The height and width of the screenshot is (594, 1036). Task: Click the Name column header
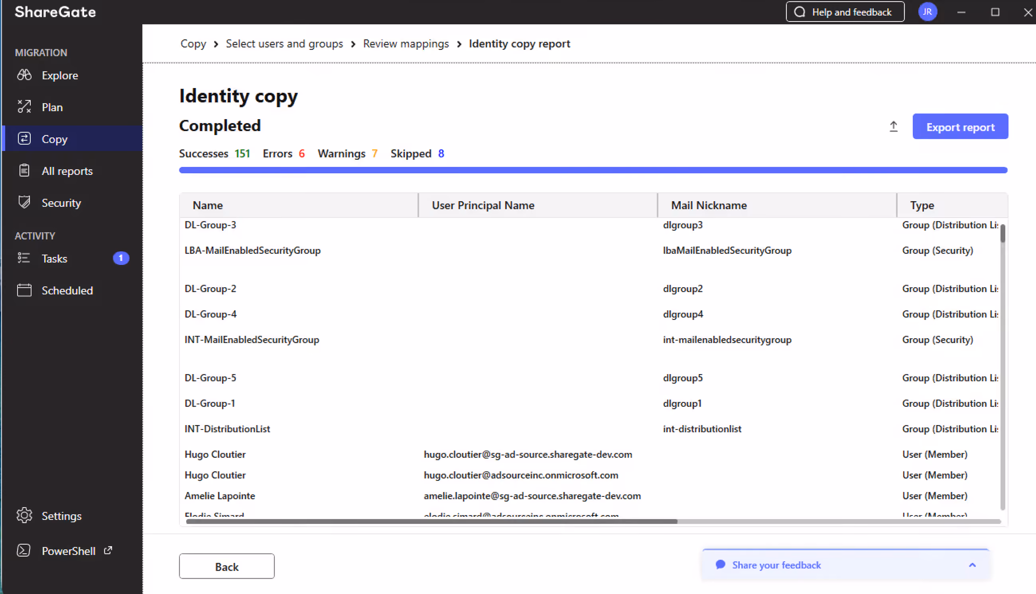click(x=299, y=205)
